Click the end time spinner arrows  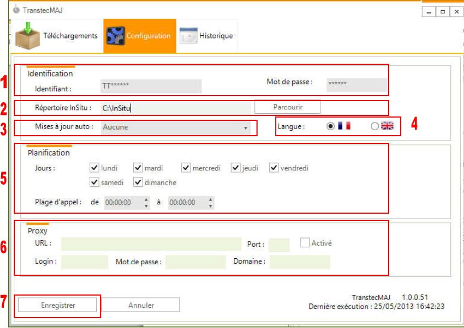pyautogui.click(x=210, y=203)
